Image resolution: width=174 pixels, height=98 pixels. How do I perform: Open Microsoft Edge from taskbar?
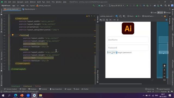tap(16, 96)
